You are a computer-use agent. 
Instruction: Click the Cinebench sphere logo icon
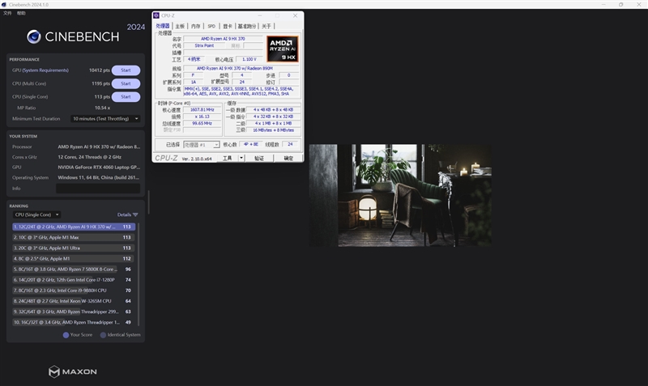[34, 36]
